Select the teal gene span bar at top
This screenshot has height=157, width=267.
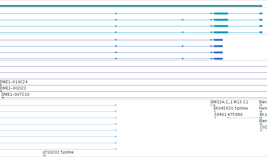[x=131, y=6]
